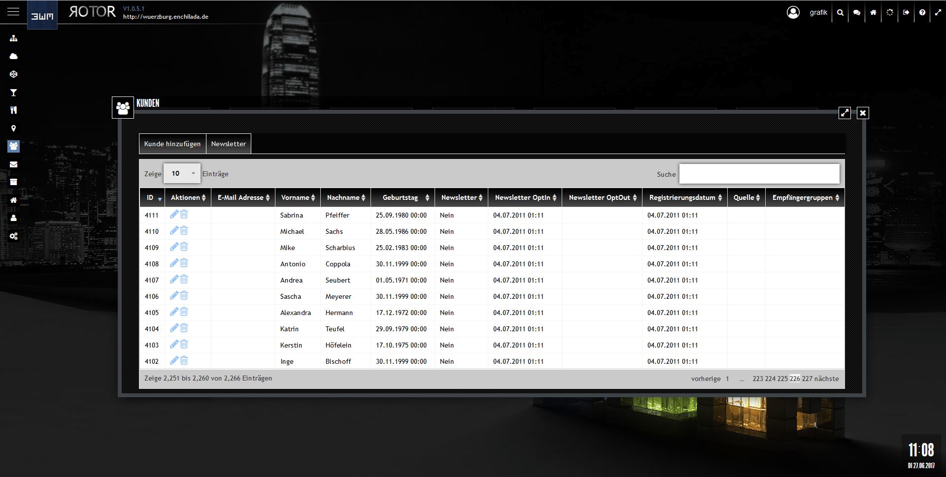Open the Kunde hinzufügen tab

point(172,144)
